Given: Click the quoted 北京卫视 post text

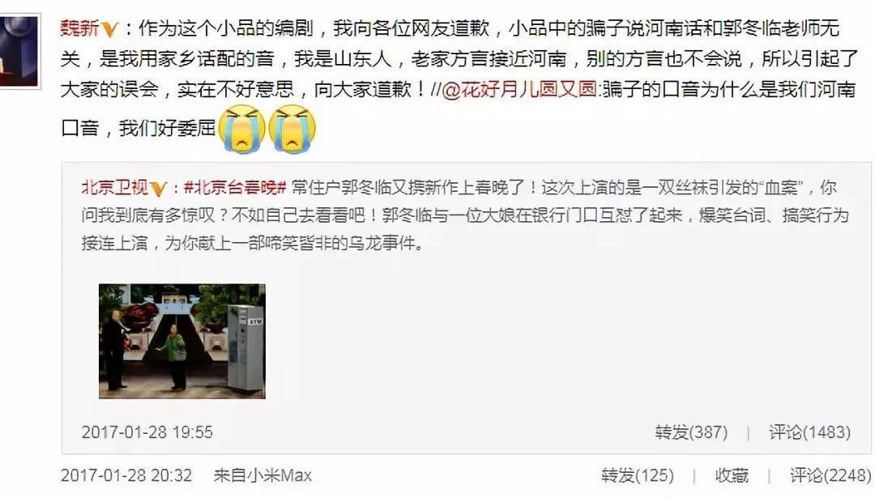Looking at the screenshot, I should coord(465,215).
